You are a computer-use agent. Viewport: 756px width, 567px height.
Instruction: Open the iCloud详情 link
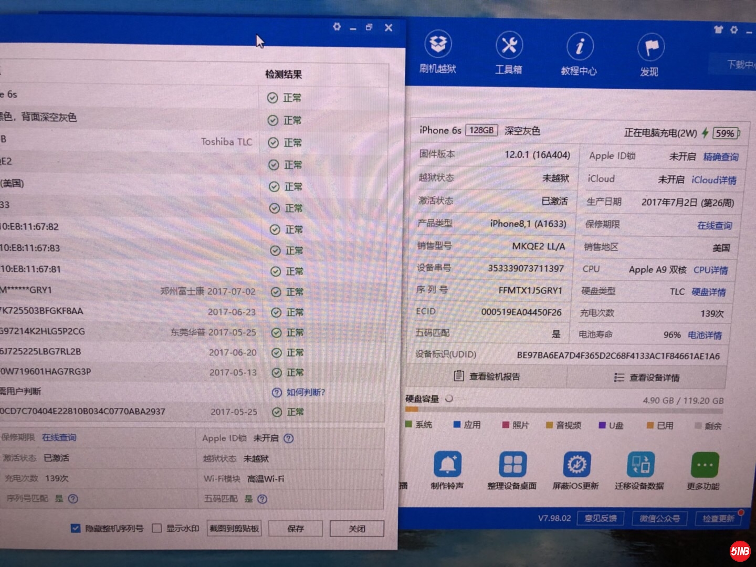[x=713, y=180]
